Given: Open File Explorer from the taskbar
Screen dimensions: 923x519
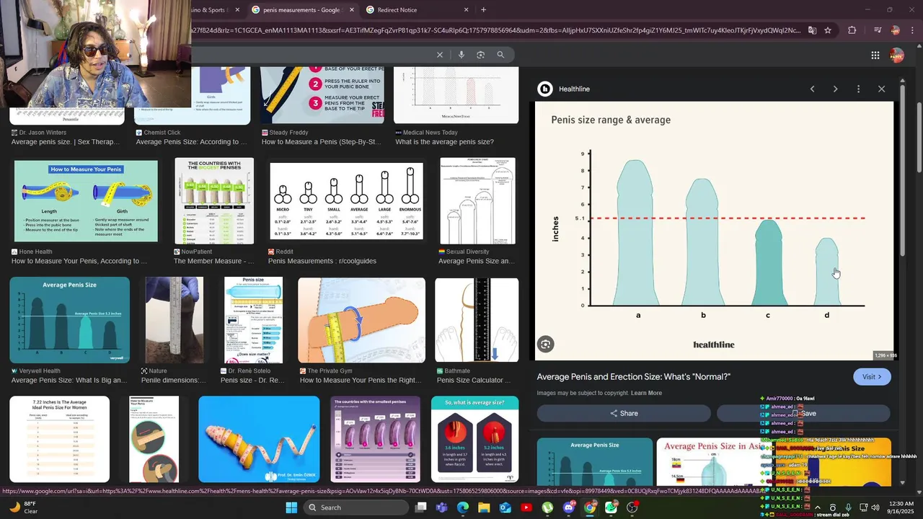Looking at the screenshot, I should point(484,507).
